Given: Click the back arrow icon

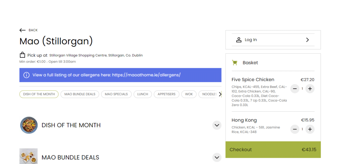Looking at the screenshot, I should (22, 30).
